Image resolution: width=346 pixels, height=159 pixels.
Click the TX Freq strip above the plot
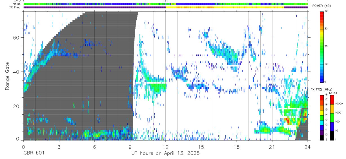(x=165, y=7)
